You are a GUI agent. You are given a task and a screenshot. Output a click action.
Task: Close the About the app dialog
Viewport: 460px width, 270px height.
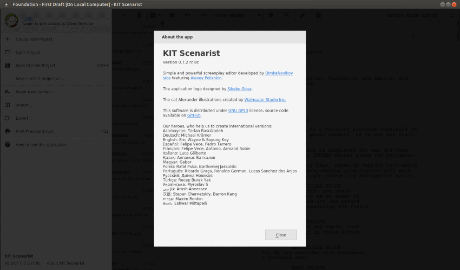click(281, 235)
